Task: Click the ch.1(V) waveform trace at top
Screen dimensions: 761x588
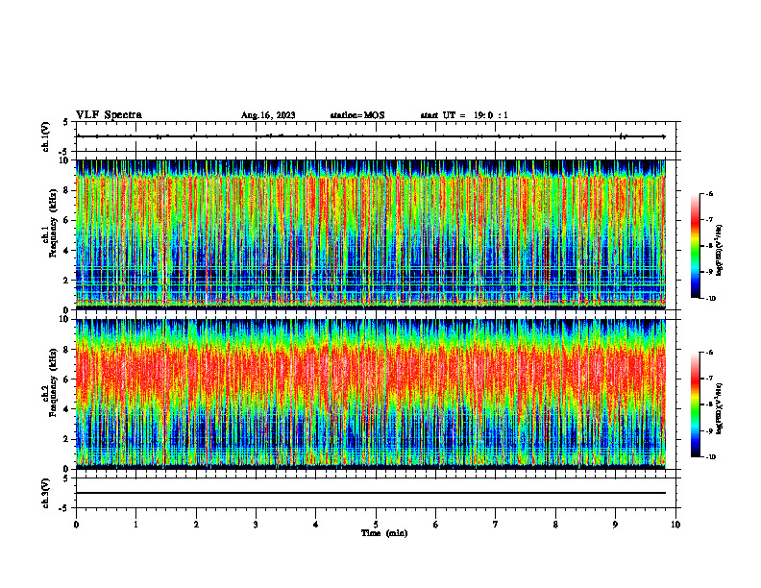Action: click(371, 136)
